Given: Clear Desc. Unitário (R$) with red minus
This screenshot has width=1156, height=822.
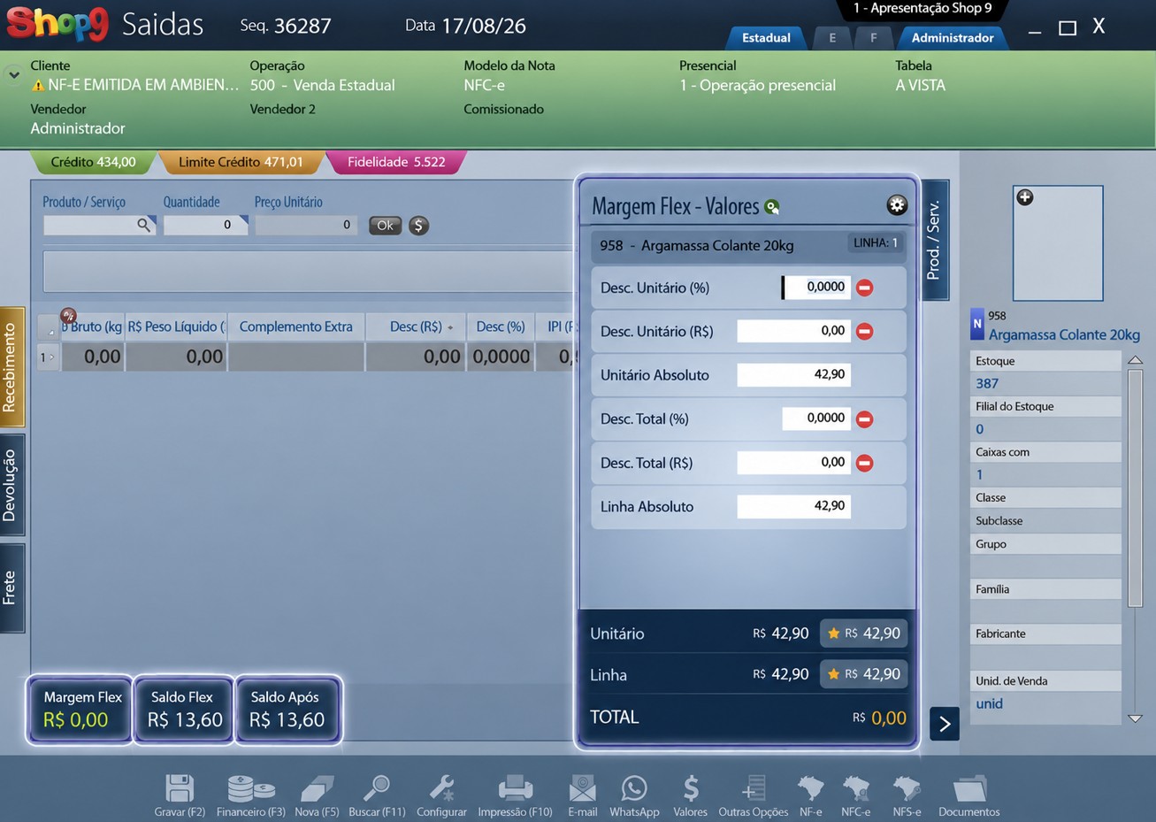Looking at the screenshot, I should tap(865, 331).
